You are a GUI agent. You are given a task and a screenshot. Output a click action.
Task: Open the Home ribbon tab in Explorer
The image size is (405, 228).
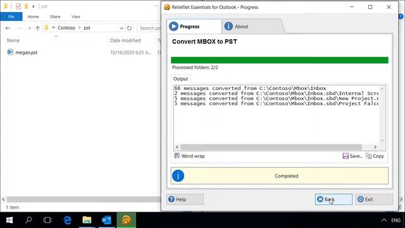coord(33,16)
